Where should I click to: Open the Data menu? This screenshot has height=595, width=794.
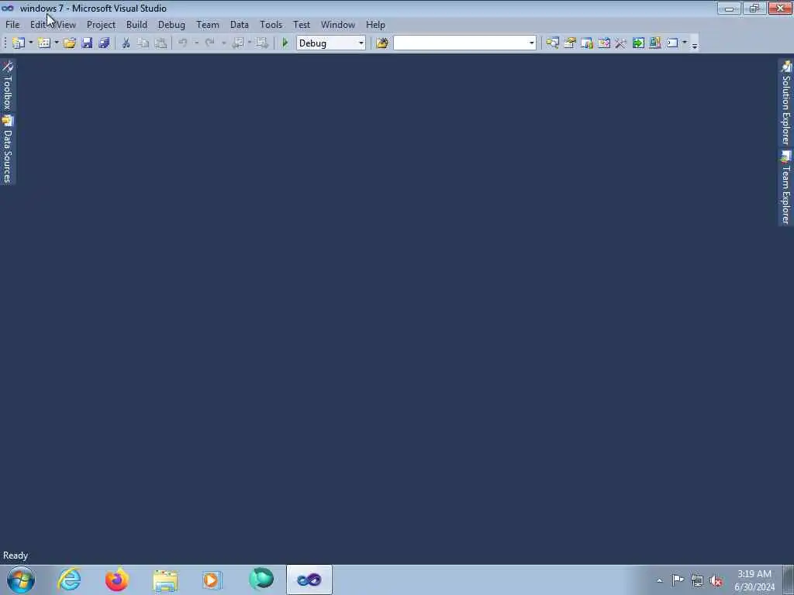[240, 24]
